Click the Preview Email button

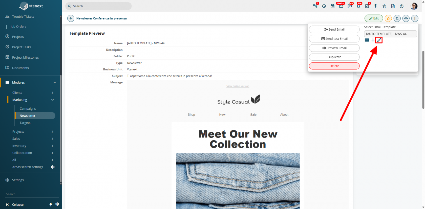coord(334,48)
